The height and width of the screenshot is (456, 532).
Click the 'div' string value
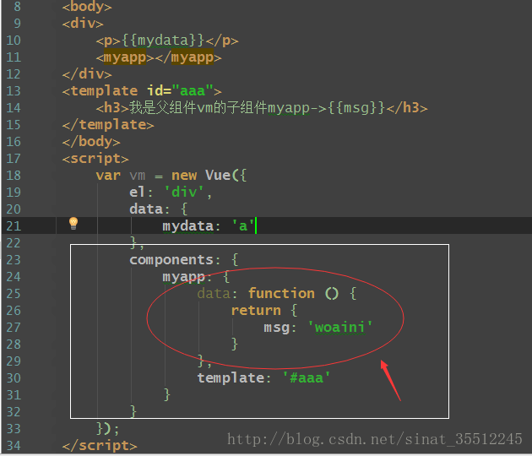tap(184, 193)
